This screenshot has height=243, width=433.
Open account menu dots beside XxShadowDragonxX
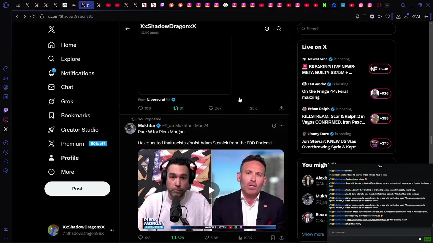pyautogui.click(x=111, y=230)
